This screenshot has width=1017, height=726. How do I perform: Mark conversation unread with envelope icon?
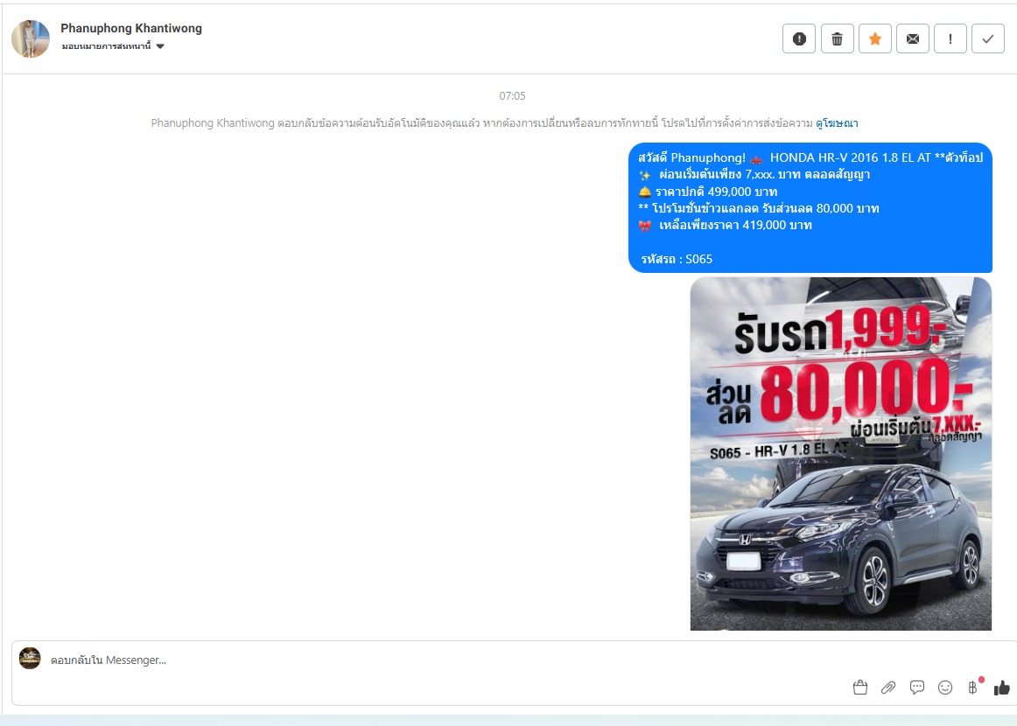913,38
